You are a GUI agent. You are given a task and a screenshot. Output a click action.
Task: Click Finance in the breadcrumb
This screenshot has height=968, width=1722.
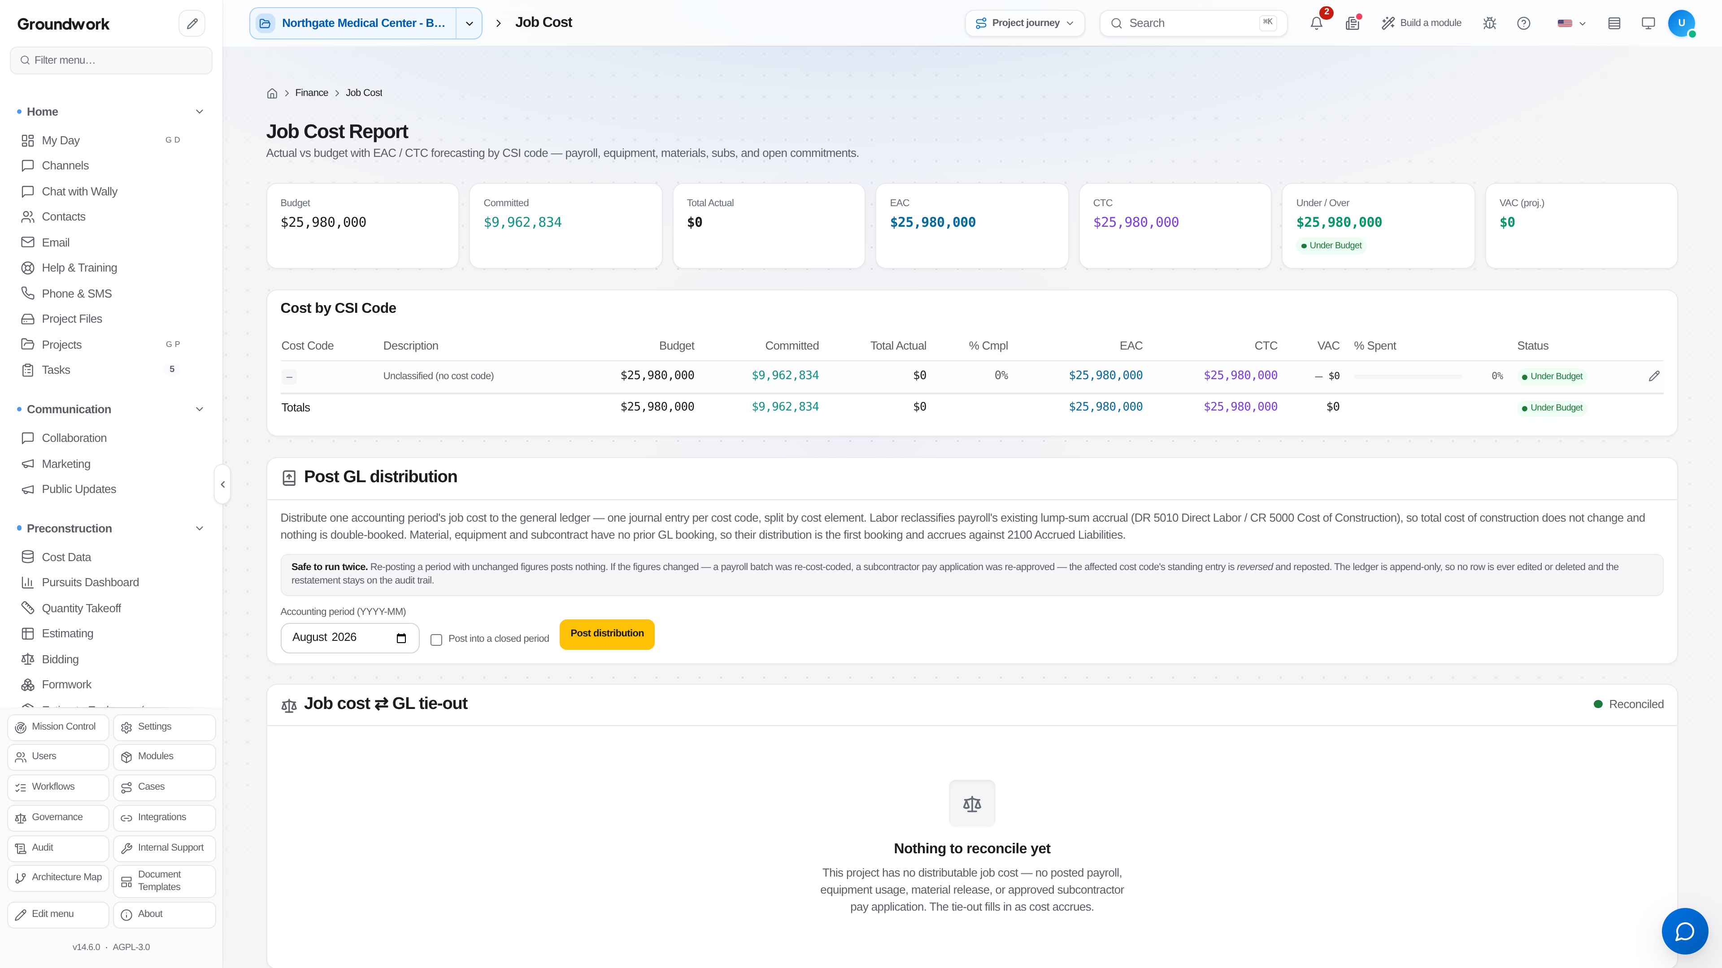(312, 93)
